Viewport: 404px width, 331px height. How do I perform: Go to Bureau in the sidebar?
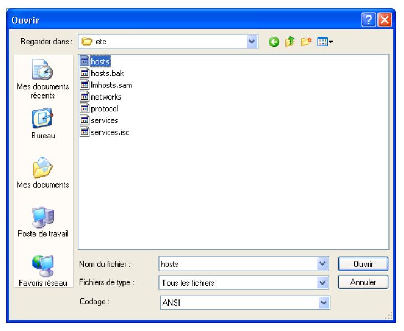pyautogui.click(x=43, y=124)
